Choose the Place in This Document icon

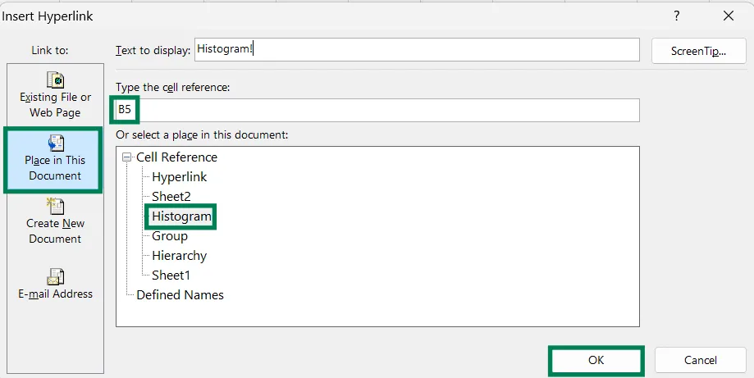[55, 143]
